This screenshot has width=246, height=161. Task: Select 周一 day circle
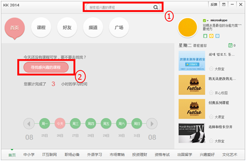tap(45, 124)
